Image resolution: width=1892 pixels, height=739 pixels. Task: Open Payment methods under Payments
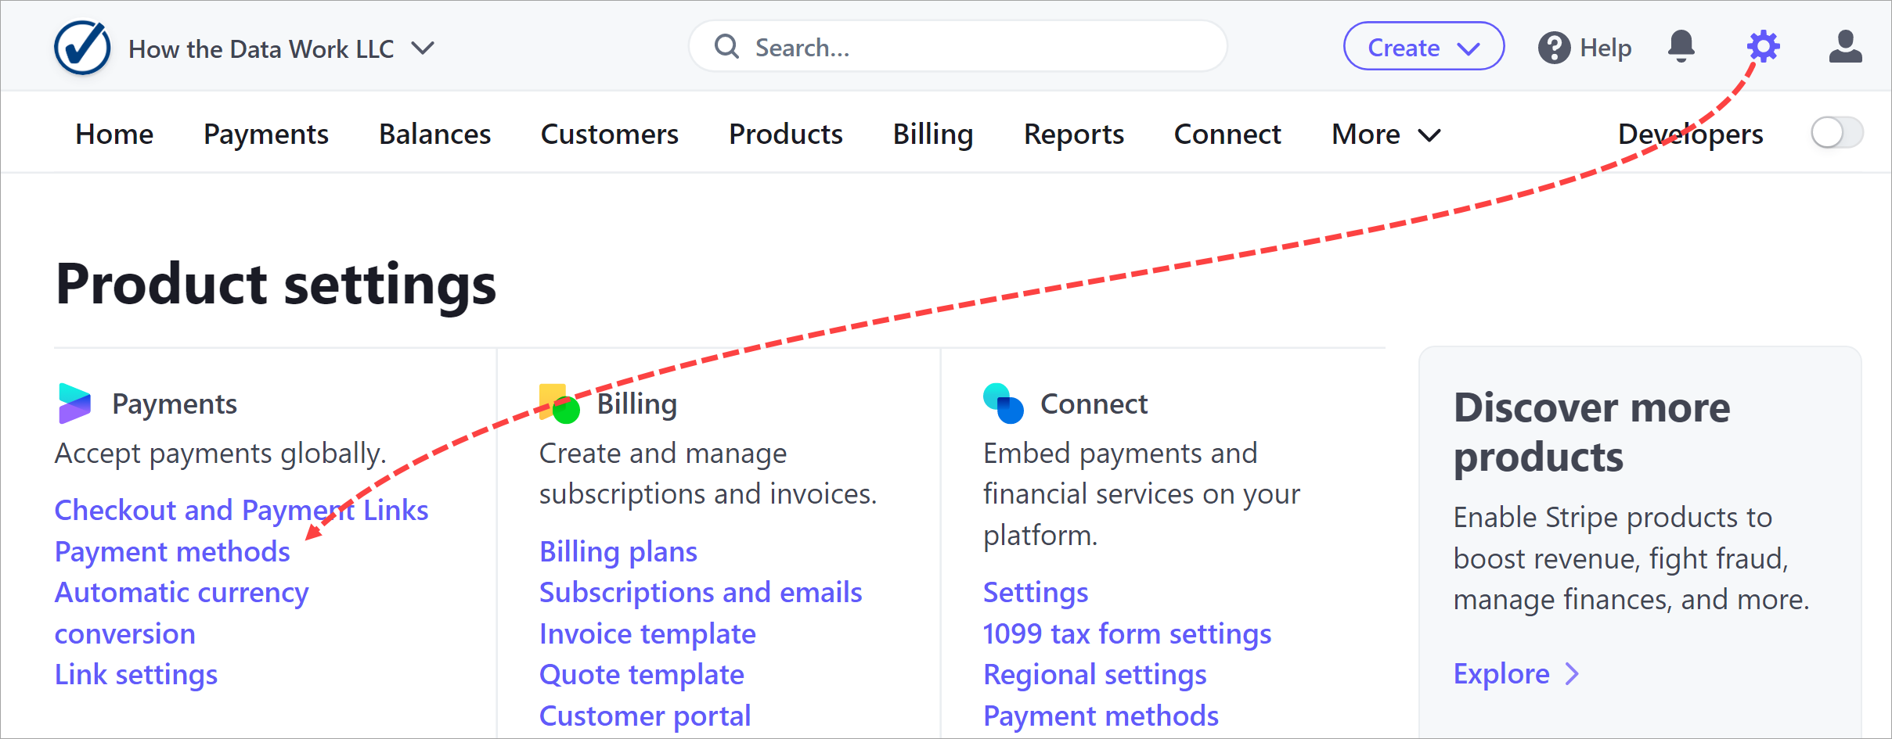pyautogui.click(x=171, y=551)
